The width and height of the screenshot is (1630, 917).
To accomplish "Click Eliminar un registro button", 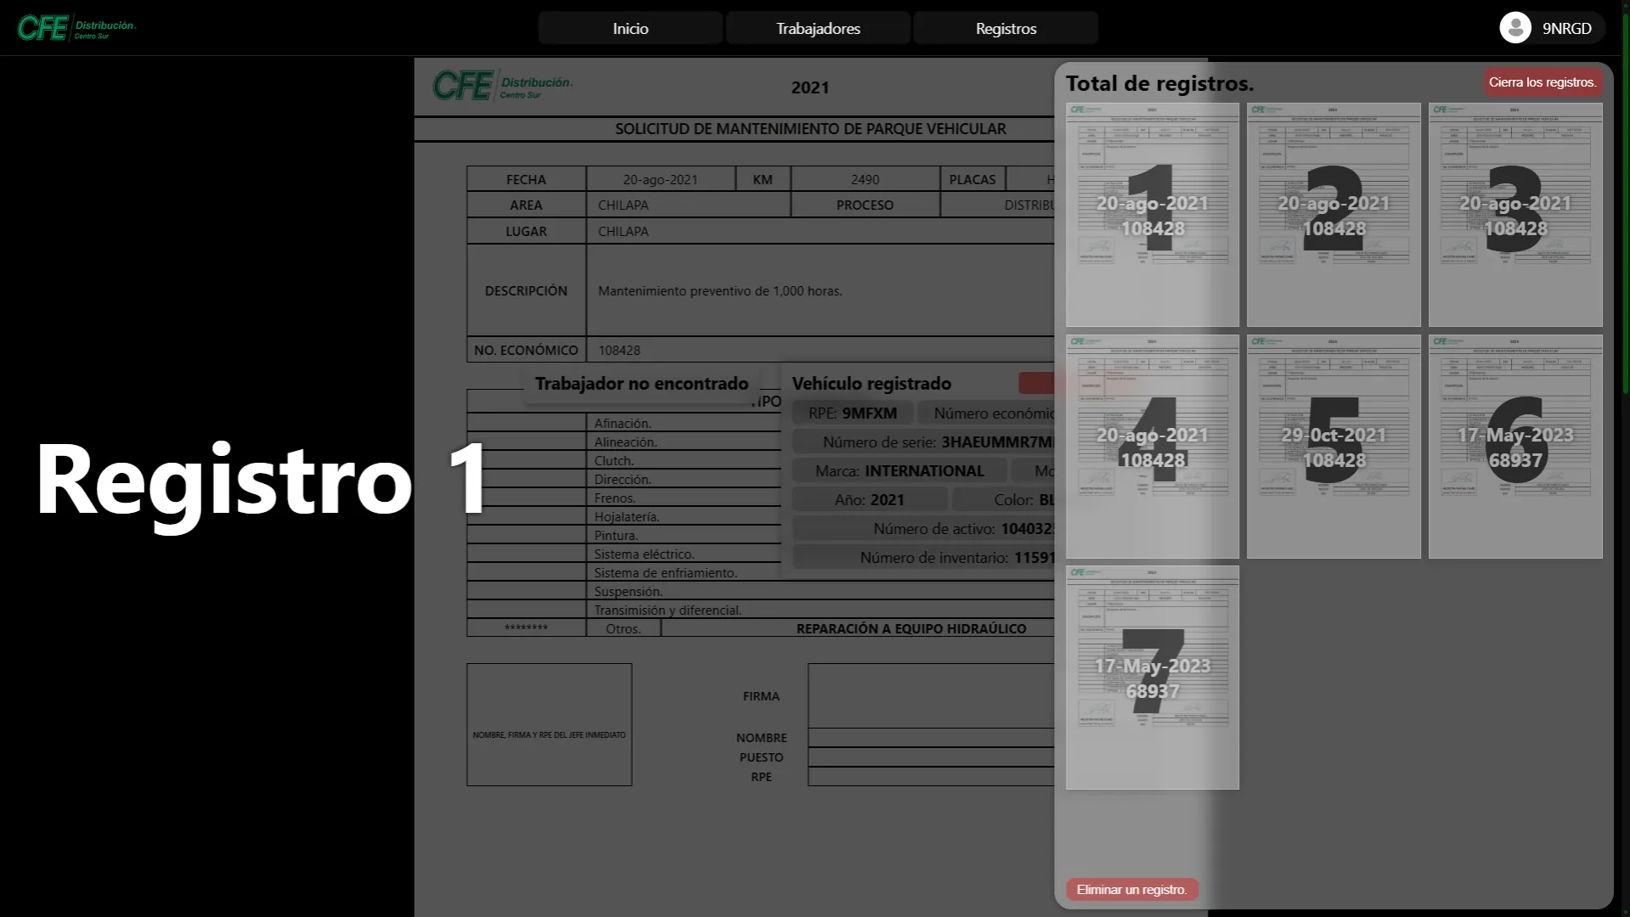I will (1131, 889).
